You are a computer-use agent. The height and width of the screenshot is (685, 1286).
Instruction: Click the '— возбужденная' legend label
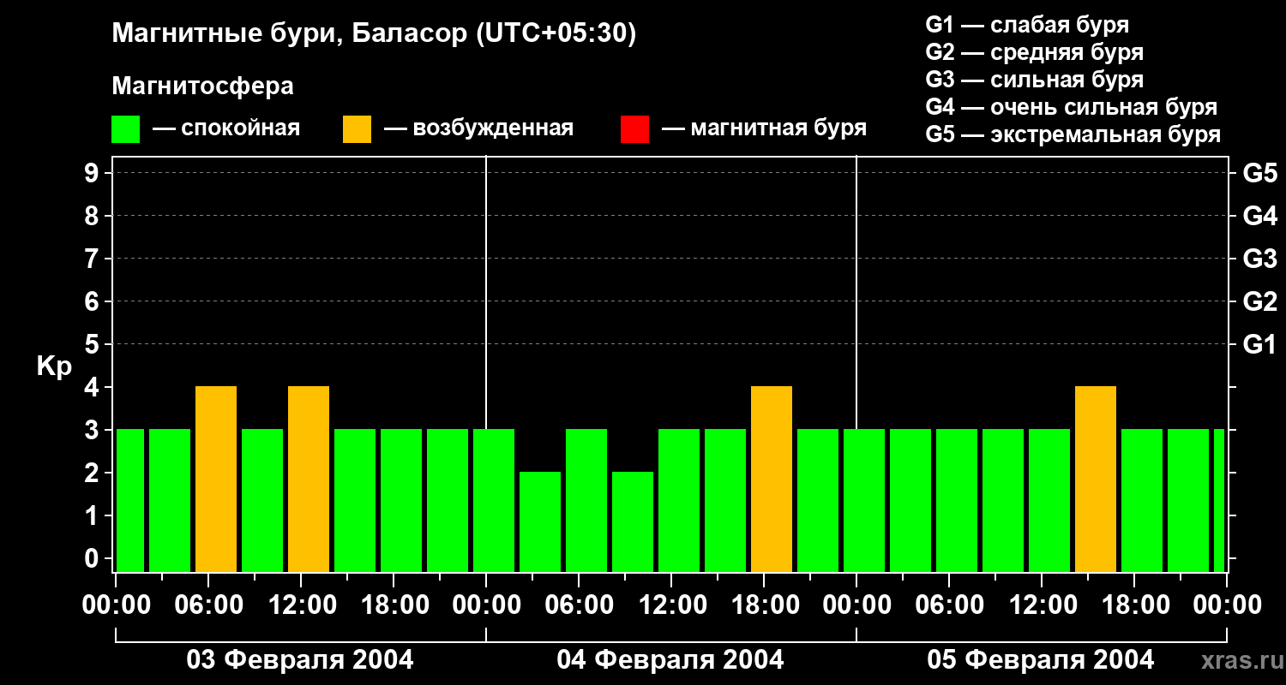pos(479,128)
